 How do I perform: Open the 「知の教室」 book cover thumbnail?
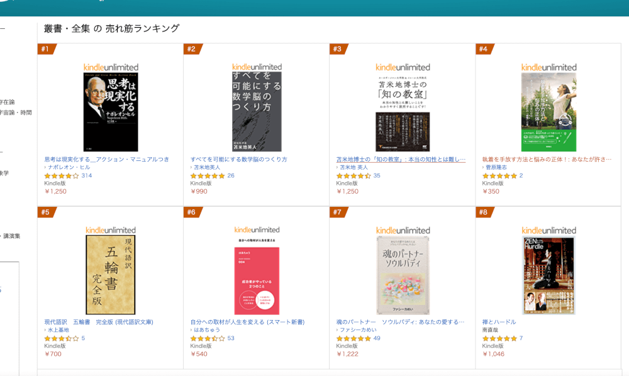tap(403, 112)
